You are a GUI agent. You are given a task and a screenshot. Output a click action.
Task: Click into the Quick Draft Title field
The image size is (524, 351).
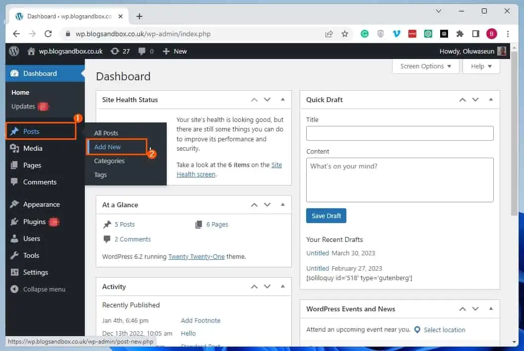tap(399, 133)
